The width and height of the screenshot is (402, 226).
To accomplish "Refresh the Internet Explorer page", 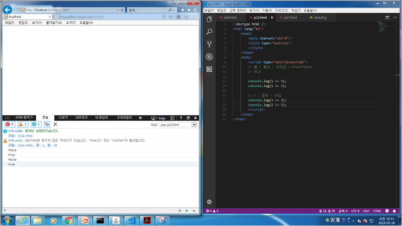I will pyautogui.click(x=122, y=10).
